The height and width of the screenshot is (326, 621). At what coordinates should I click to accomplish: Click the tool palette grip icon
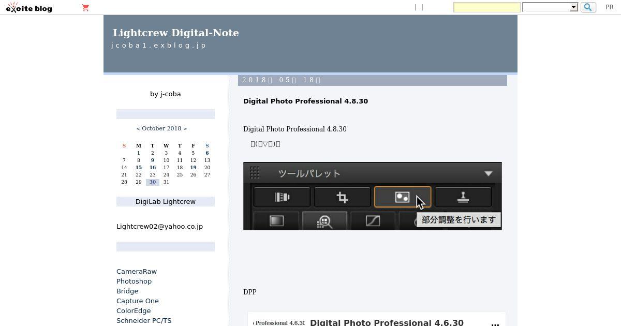[255, 173]
